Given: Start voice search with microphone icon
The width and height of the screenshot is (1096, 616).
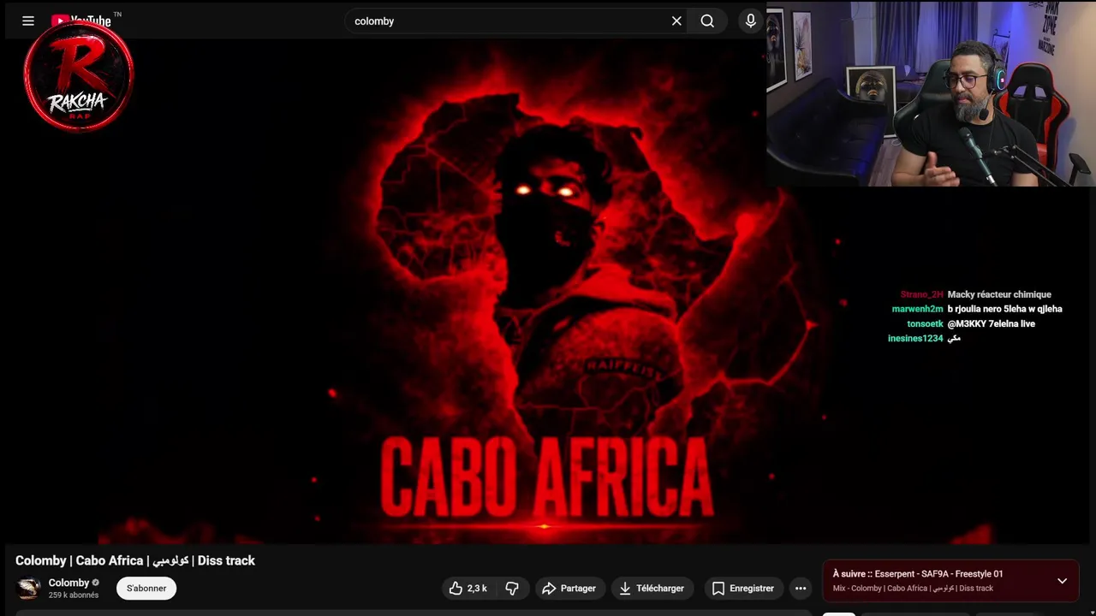Looking at the screenshot, I should tap(751, 21).
